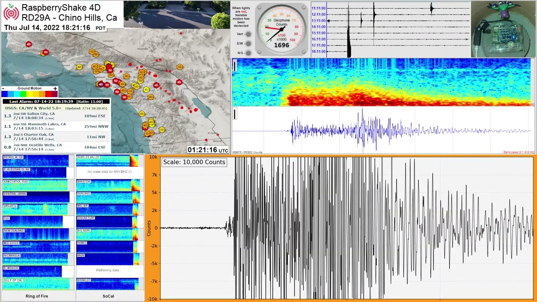This screenshot has height=302, width=537.
Task: Open the Central Japan spectrogram thumbnail
Action: [x=36, y=197]
